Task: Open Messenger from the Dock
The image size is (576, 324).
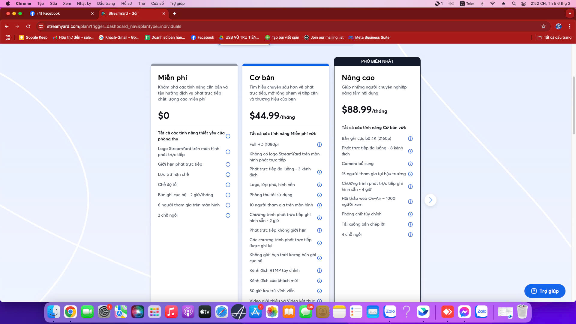Action: click(x=464, y=312)
